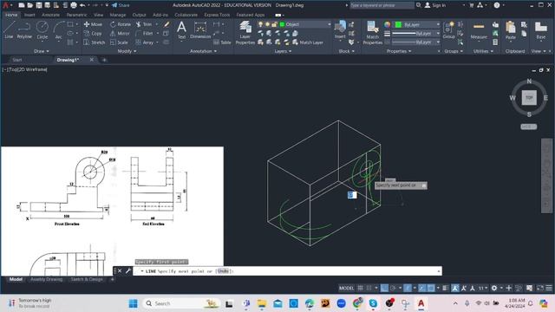Screen dimensions: 555x312
Task: Open annotation scale dropdown in status bar
Action: [x=483, y=289]
